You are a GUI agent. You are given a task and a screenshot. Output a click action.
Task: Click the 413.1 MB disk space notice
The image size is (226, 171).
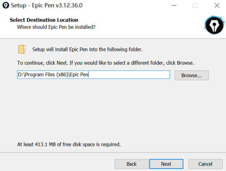(x=69, y=144)
